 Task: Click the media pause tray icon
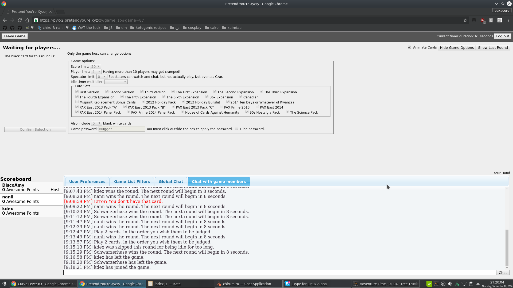coord(443,284)
